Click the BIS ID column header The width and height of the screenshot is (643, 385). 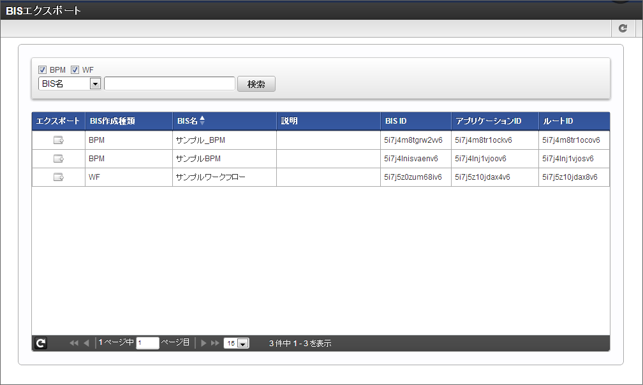click(x=396, y=120)
